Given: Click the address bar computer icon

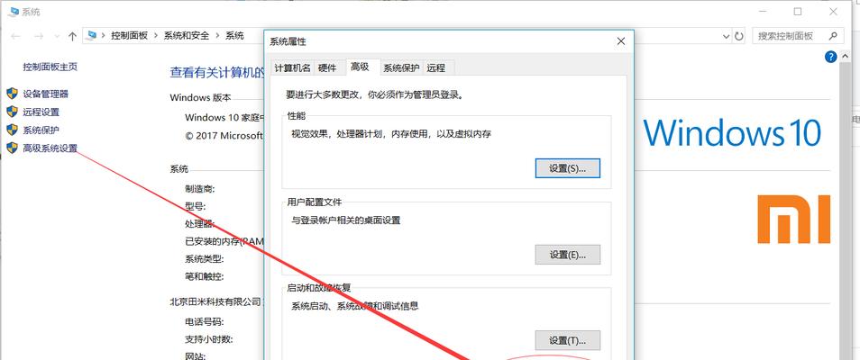Looking at the screenshot, I should point(92,36).
